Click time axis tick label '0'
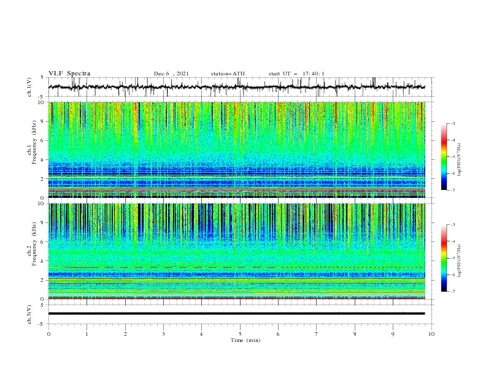Screen dimensions: 486x375 (48, 334)
